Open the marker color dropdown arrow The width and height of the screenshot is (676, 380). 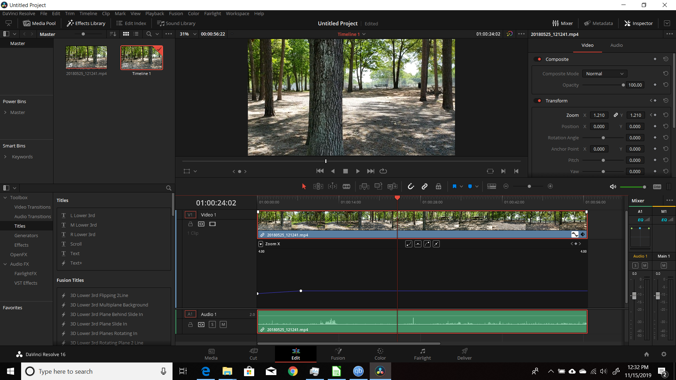click(477, 186)
